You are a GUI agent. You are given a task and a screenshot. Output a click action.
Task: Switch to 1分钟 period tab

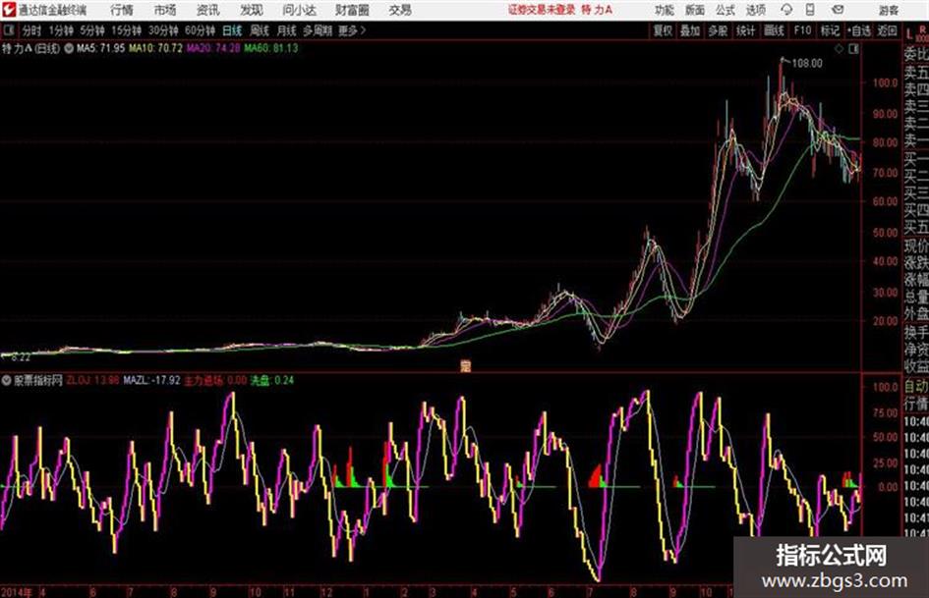pos(60,30)
